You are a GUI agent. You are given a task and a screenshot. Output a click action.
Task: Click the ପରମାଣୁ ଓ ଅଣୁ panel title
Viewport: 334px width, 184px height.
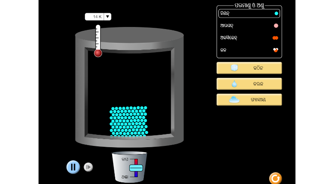coord(249,6)
